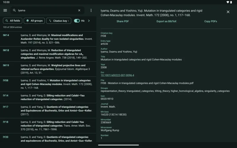Click the Wi-Fi status bar icon
The width and height of the screenshot is (237, 148).
pyautogui.click(x=228, y=2)
